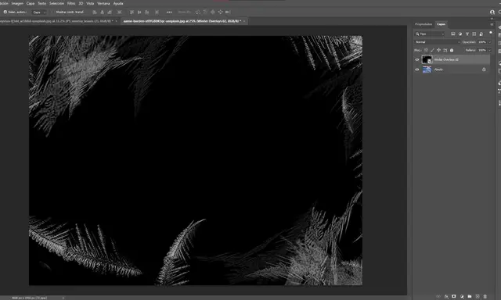Prevent artboard auto-nesting lock icon
The image size is (501, 300).
[445, 50]
